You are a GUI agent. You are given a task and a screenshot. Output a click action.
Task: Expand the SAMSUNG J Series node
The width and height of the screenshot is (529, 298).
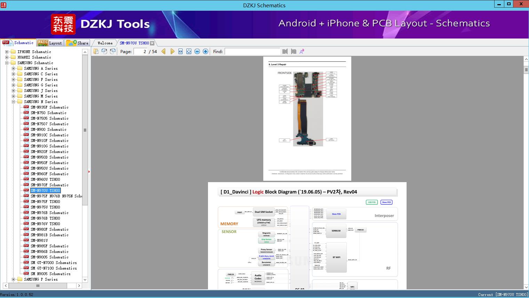coord(13,91)
